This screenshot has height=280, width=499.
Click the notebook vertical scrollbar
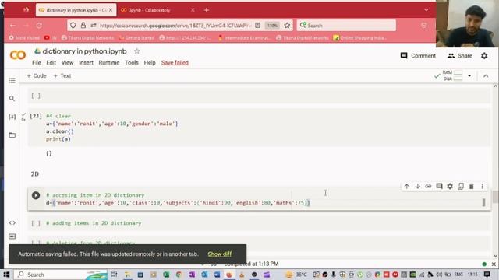coord(495,197)
